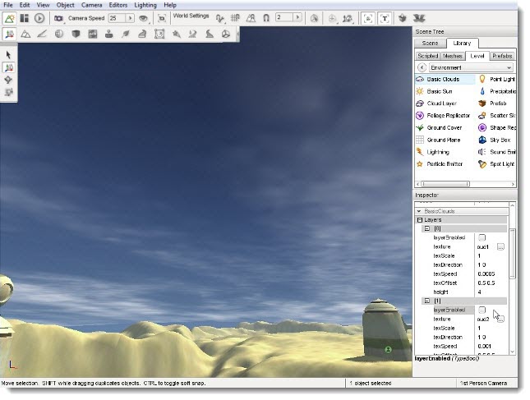
Task: Click the Play Game button in toolbar
Action: pyautogui.click(x=39, y=18)
